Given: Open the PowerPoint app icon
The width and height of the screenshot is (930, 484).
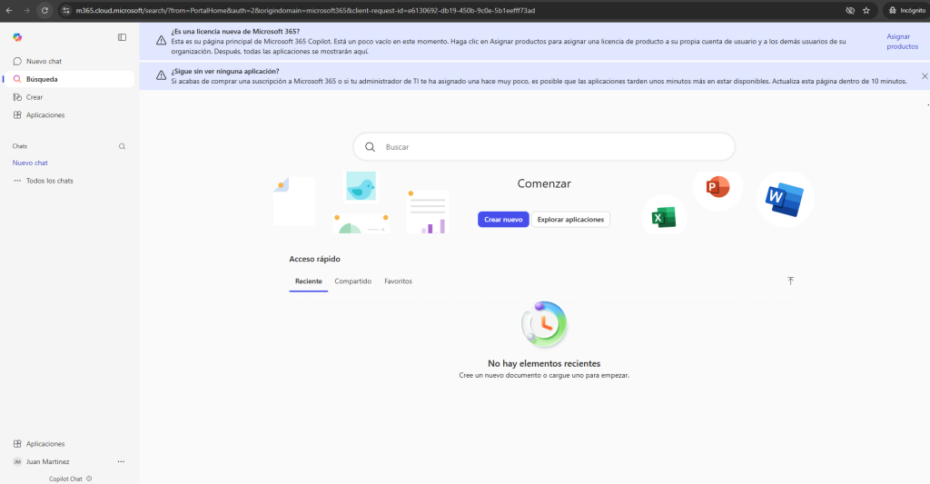Looking at the screenshot, I should point(717,188).
